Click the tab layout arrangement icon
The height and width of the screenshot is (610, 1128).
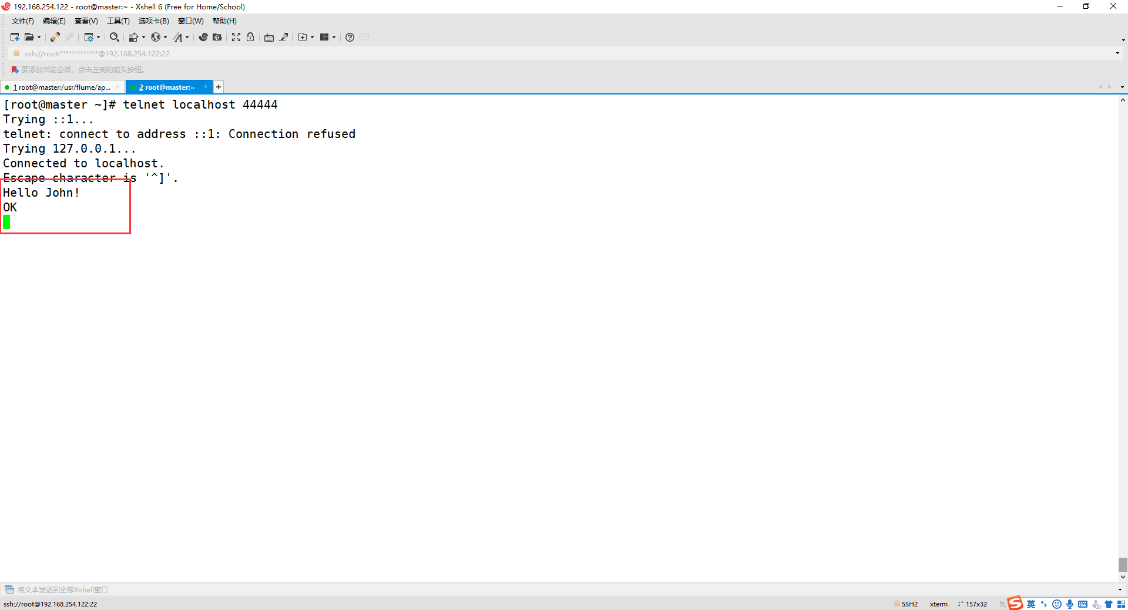[x=324, y=37]
